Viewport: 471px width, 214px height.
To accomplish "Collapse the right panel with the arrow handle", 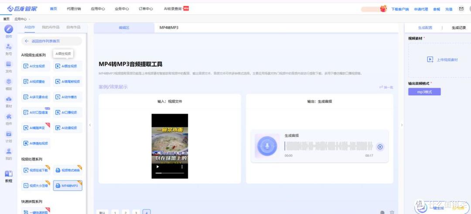I will (402, 125).
